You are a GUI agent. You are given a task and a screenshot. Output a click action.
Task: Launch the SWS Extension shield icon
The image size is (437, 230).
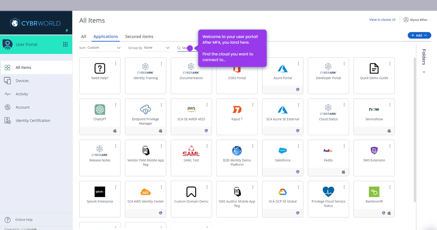374,151
